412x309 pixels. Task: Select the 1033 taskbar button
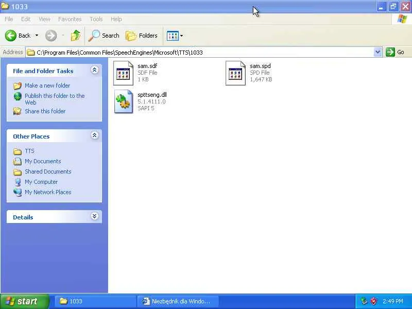(95, 301)
